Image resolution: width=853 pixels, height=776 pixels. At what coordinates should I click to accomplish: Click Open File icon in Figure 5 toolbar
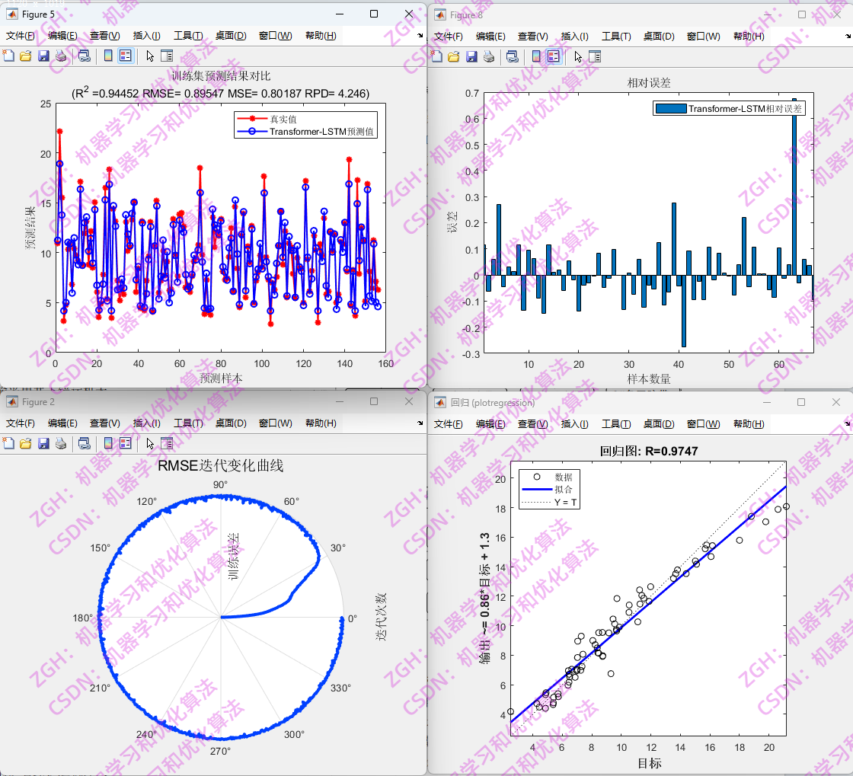(x=26, y=56)
